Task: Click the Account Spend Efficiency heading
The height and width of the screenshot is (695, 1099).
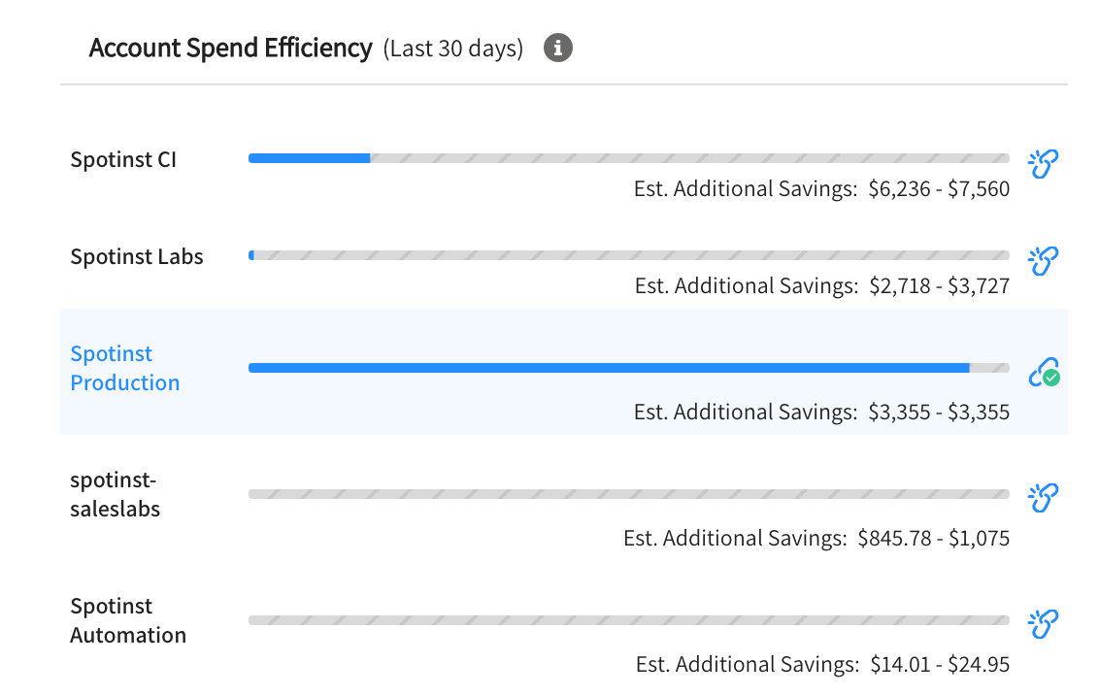Action: [230, 48]
